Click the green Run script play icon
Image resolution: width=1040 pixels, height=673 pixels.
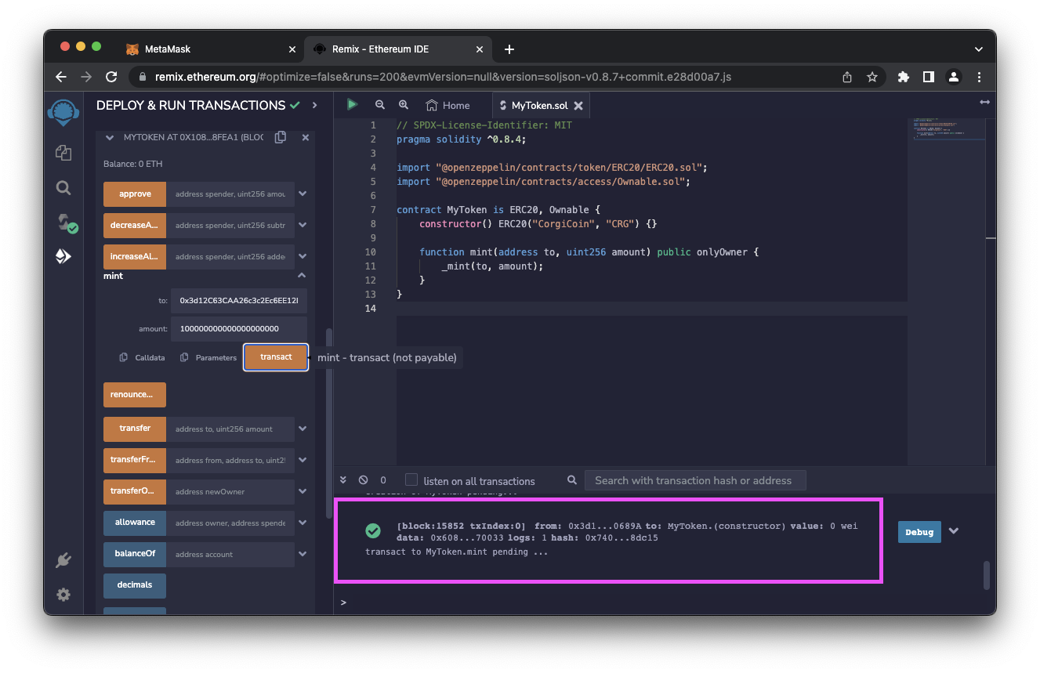tap(352, 104)
